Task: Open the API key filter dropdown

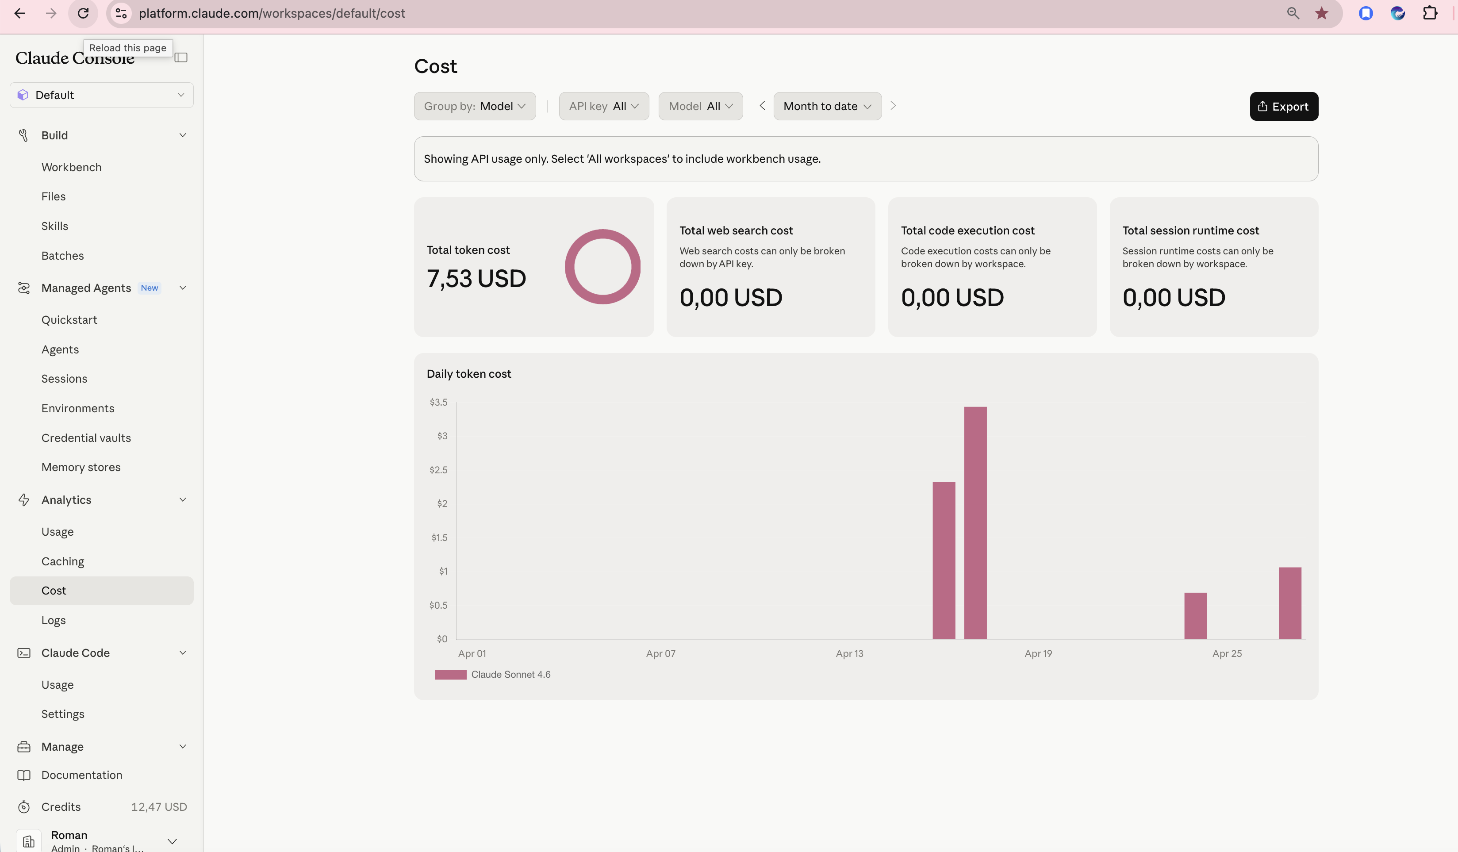Action: pyautogui.click(x=603, y=107)
